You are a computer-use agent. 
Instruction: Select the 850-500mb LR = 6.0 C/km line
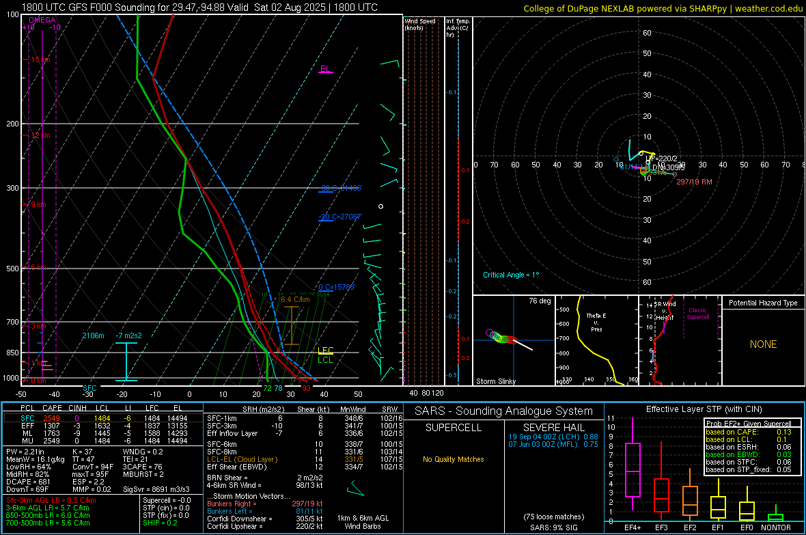coord(48,515)
